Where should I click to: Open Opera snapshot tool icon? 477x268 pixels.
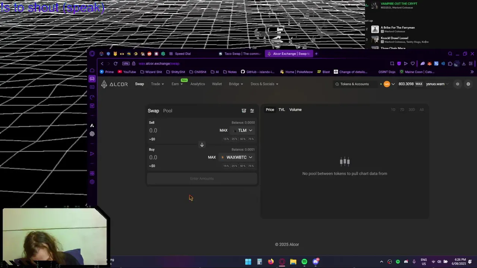point(392,64)
